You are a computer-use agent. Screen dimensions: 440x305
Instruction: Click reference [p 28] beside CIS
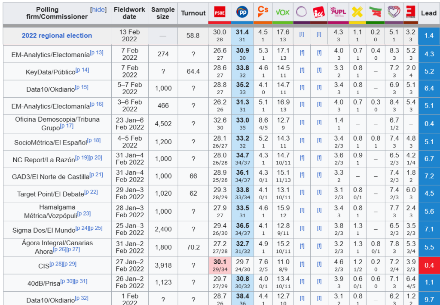pos(56,264)
